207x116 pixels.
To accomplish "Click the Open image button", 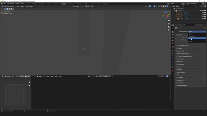I will tap(27, 76).
